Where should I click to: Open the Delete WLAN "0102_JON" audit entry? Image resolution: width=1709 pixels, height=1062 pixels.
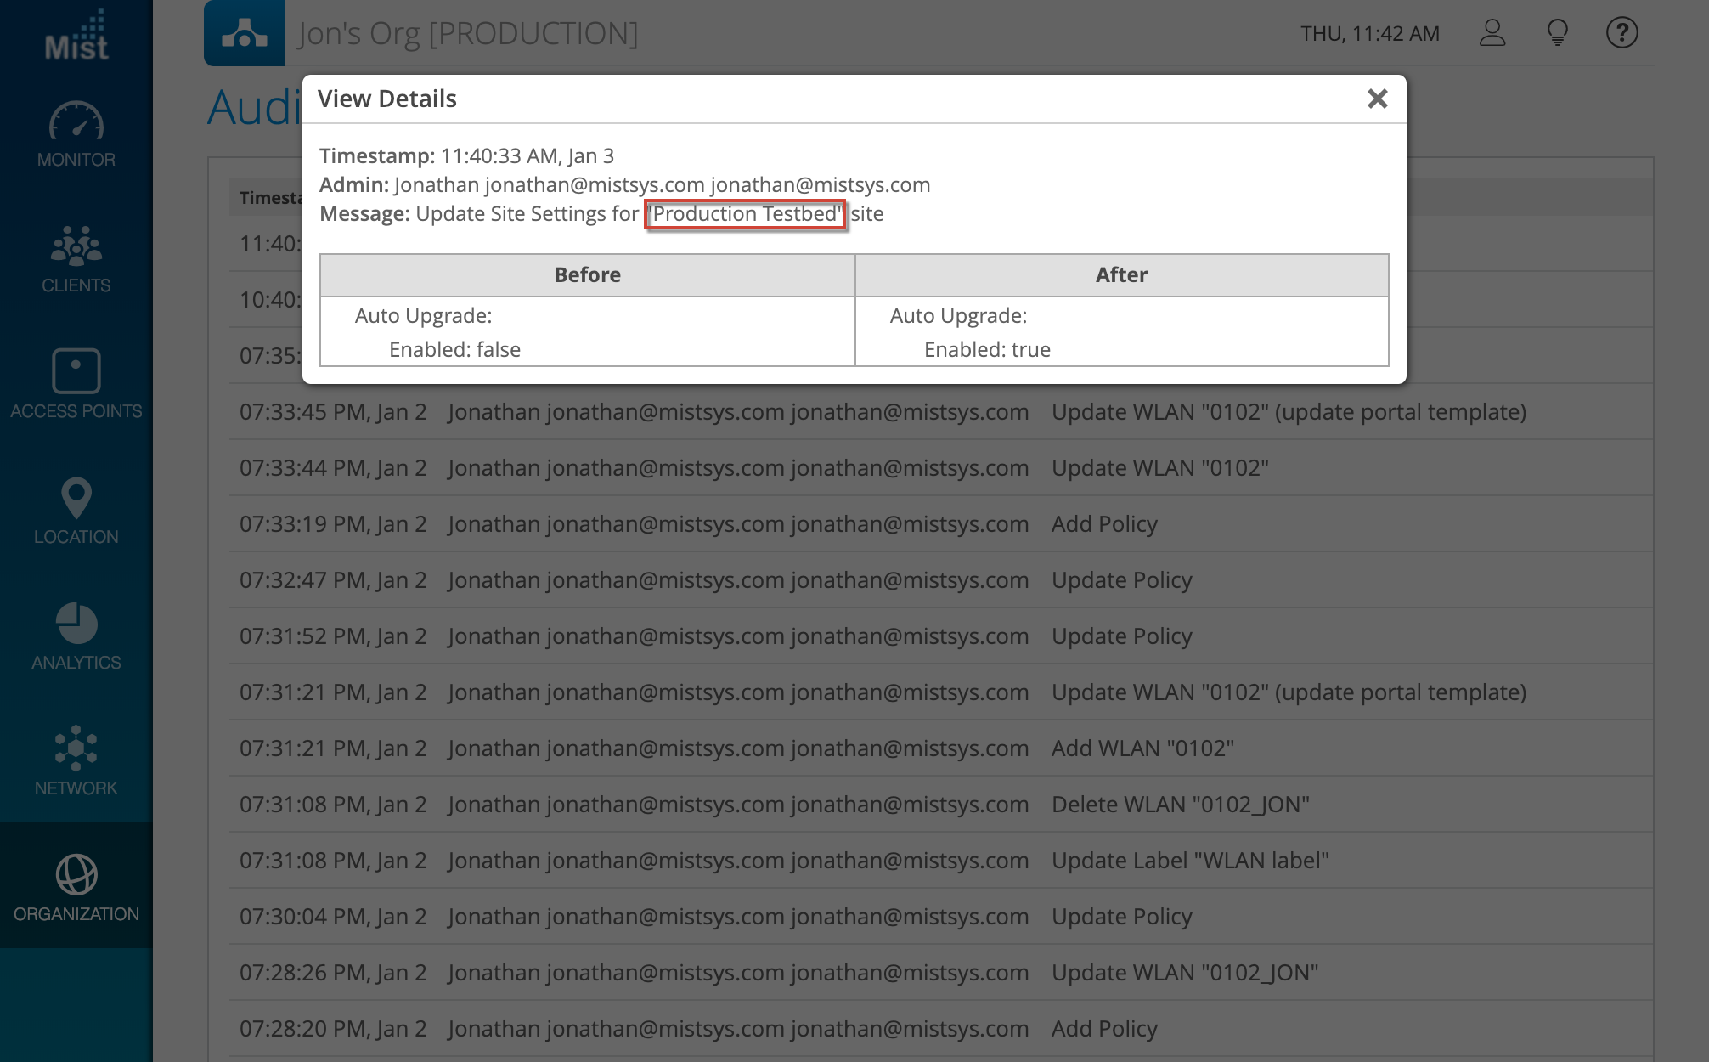pyautogui.click(x=1180, y=805)
